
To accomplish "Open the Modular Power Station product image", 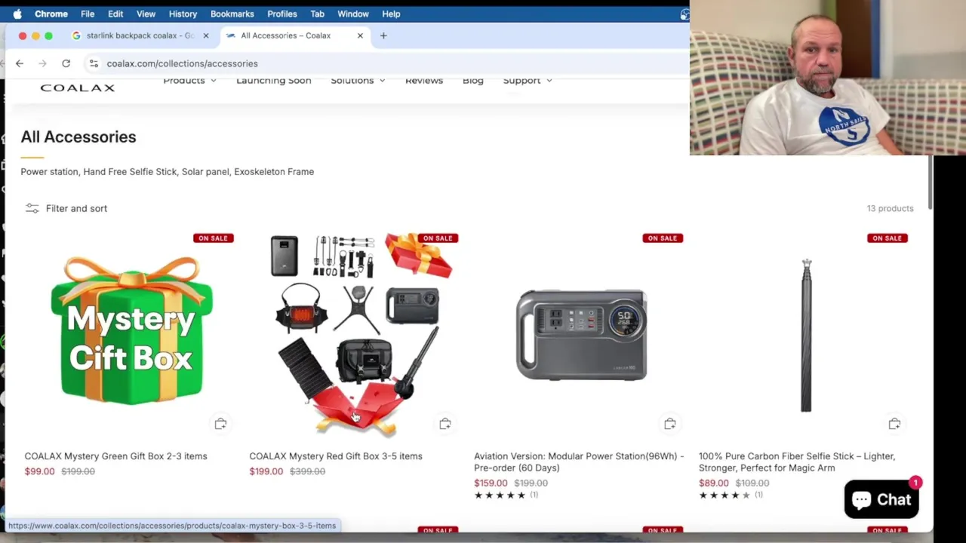I will click(x=581, y=334).
